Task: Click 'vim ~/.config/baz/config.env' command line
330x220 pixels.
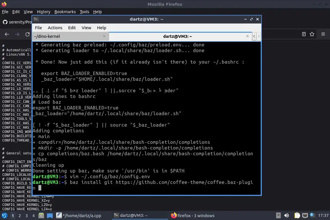Action: point(110,176)
